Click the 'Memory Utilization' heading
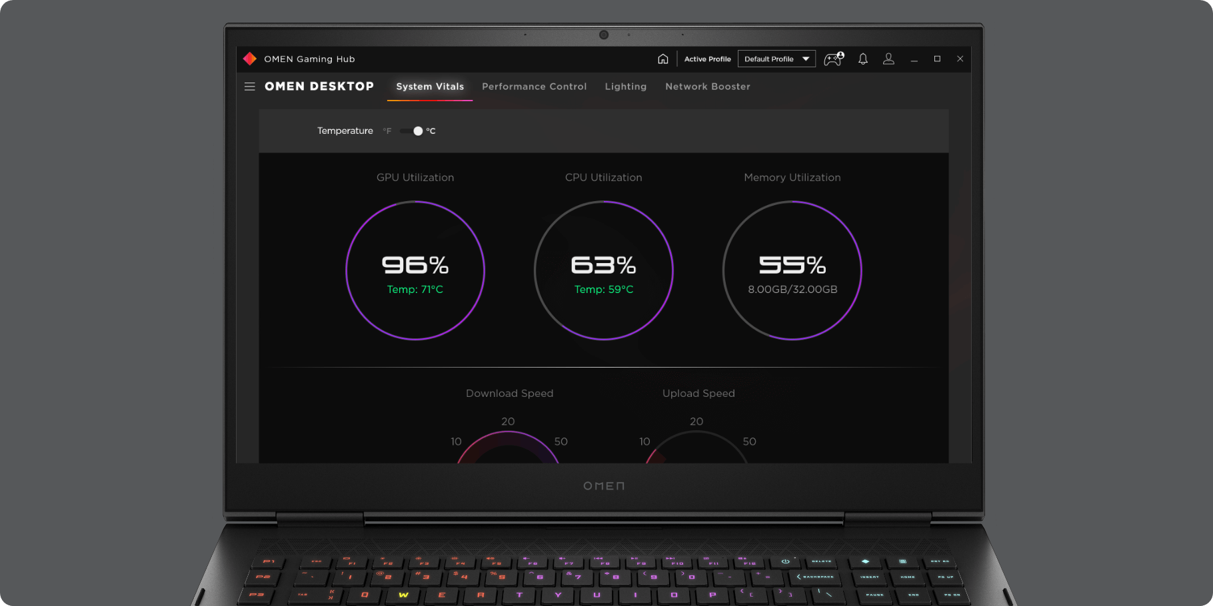This screenshot has height=606, width=1213. click(x=792, y=178)
